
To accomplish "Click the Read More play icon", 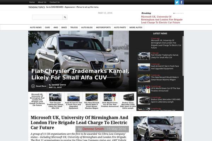I will [x=33, y=86].
